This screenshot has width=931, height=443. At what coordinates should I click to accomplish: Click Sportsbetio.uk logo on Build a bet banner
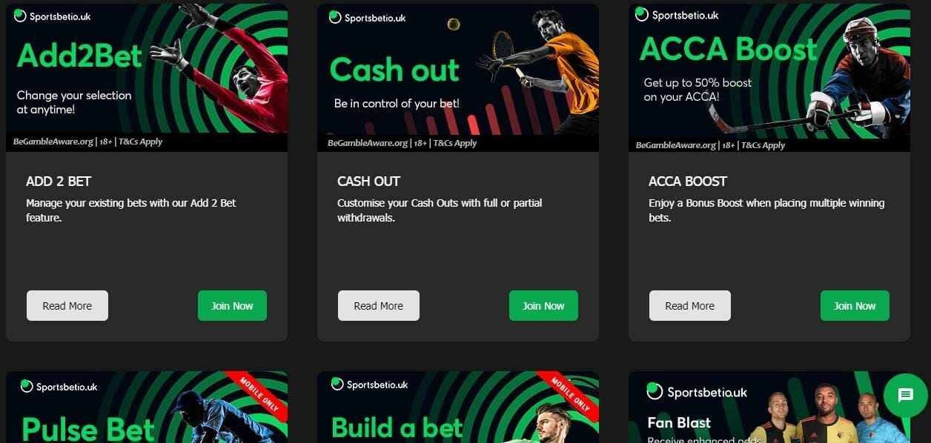(369, 384)
